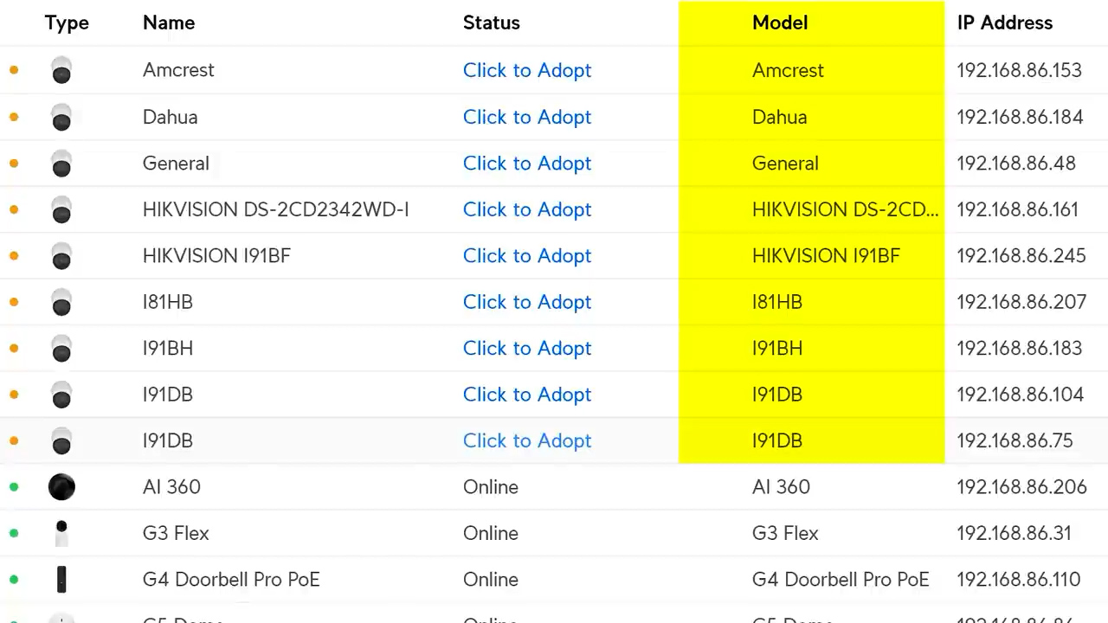Click the orange status dot beside General

coord(14,164)
